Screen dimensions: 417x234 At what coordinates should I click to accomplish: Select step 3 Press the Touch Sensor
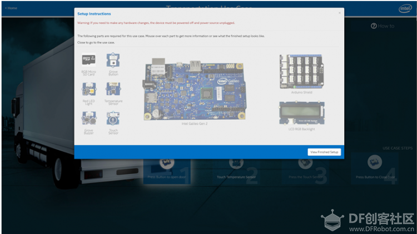tap(305, 170)
